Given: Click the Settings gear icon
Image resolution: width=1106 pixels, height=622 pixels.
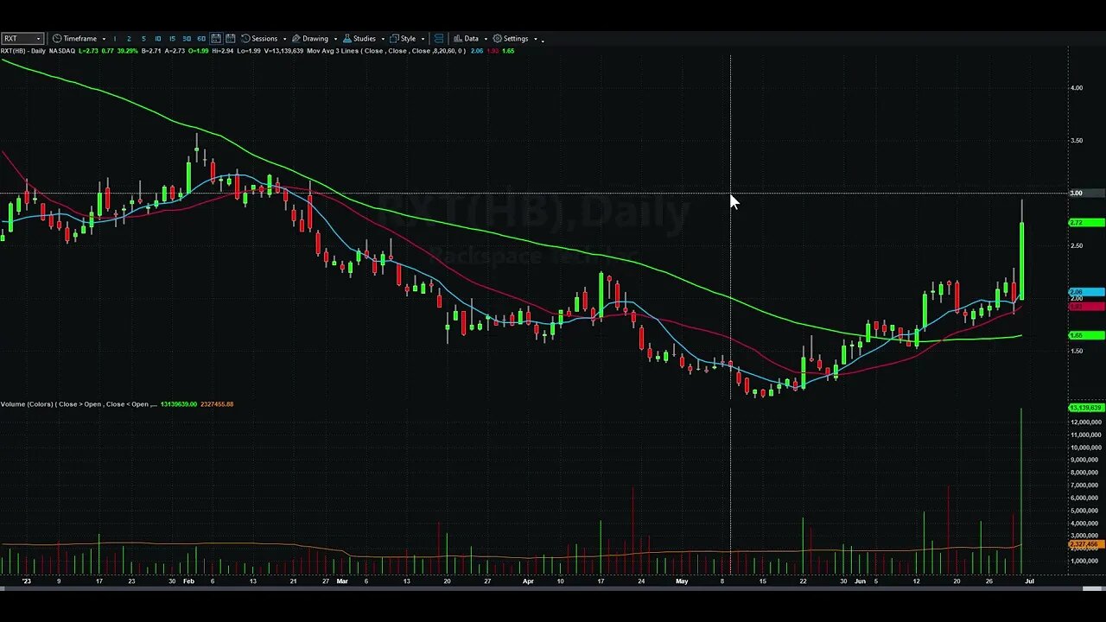Looking at the screenshot, I should click(x=498, y=39).
